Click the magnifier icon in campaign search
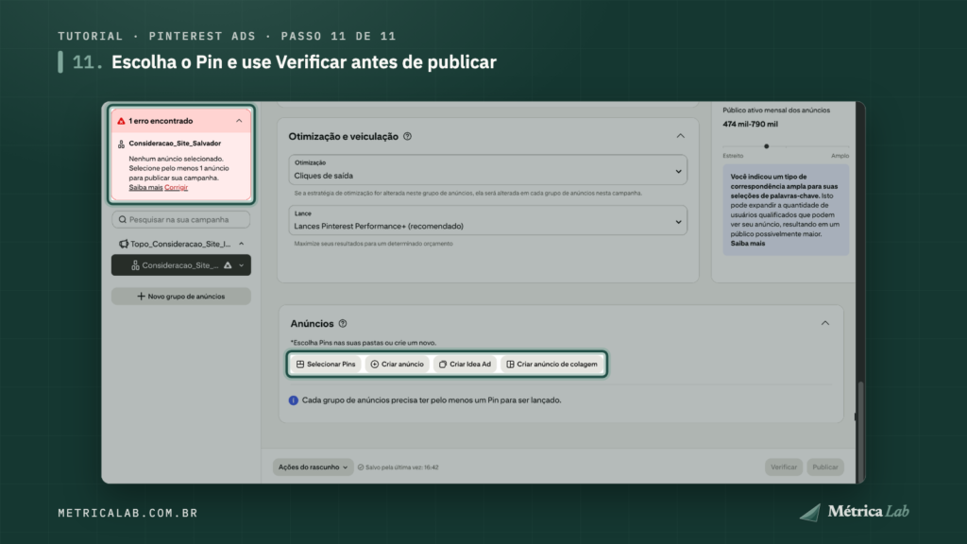The height and width of the screenshot is (544, 967). click(x=122, y=219)
